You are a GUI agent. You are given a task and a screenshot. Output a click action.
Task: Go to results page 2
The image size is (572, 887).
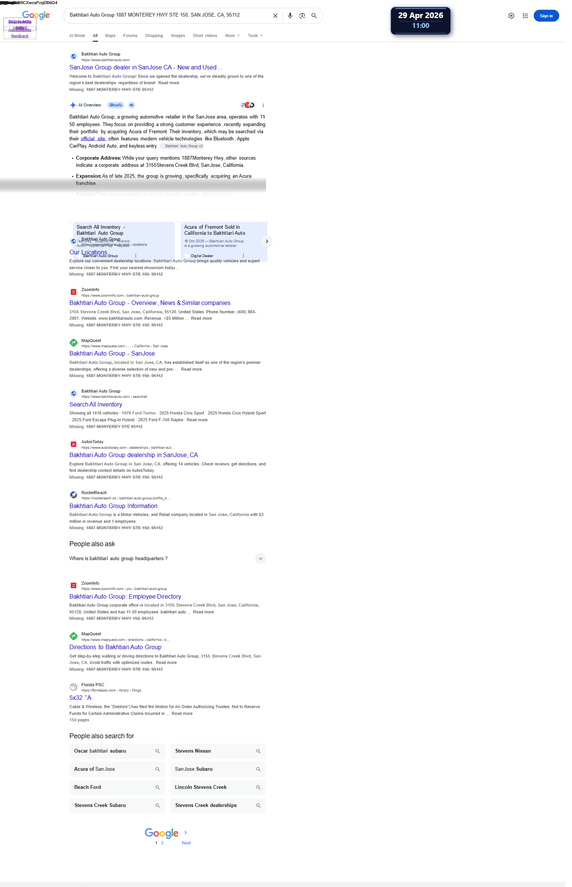click(162, 843)
